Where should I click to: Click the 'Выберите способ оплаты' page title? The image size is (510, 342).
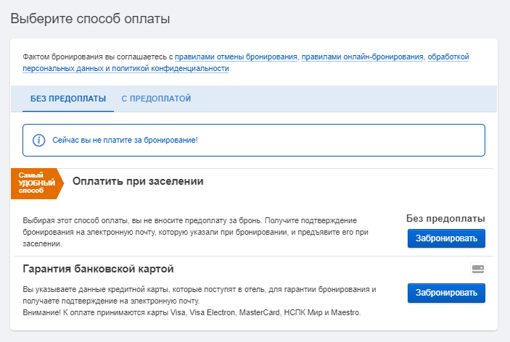(90, 19)
